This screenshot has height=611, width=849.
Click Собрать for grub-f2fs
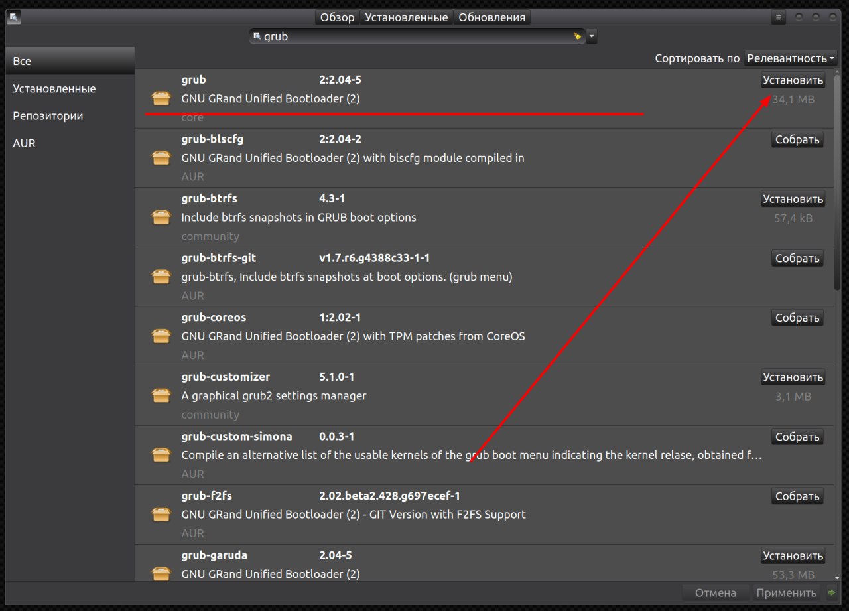tap(797, 496)
